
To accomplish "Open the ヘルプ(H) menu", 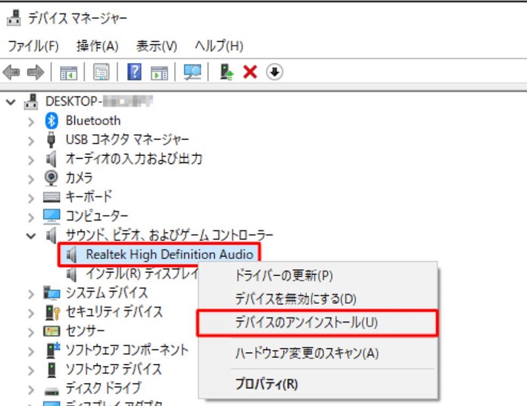I will click(x=219, y=45).
